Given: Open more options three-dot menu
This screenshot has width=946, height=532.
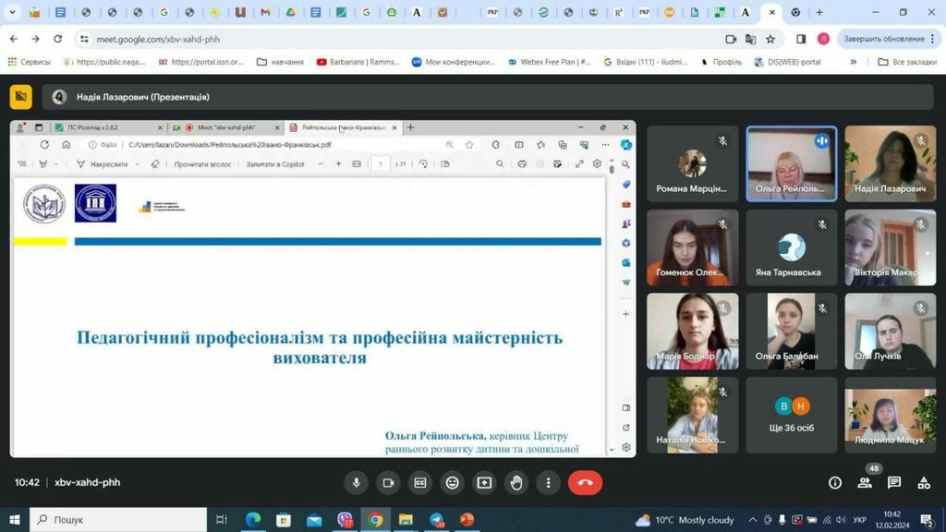Looking at the screenshot, I should (x=548, y=482).
